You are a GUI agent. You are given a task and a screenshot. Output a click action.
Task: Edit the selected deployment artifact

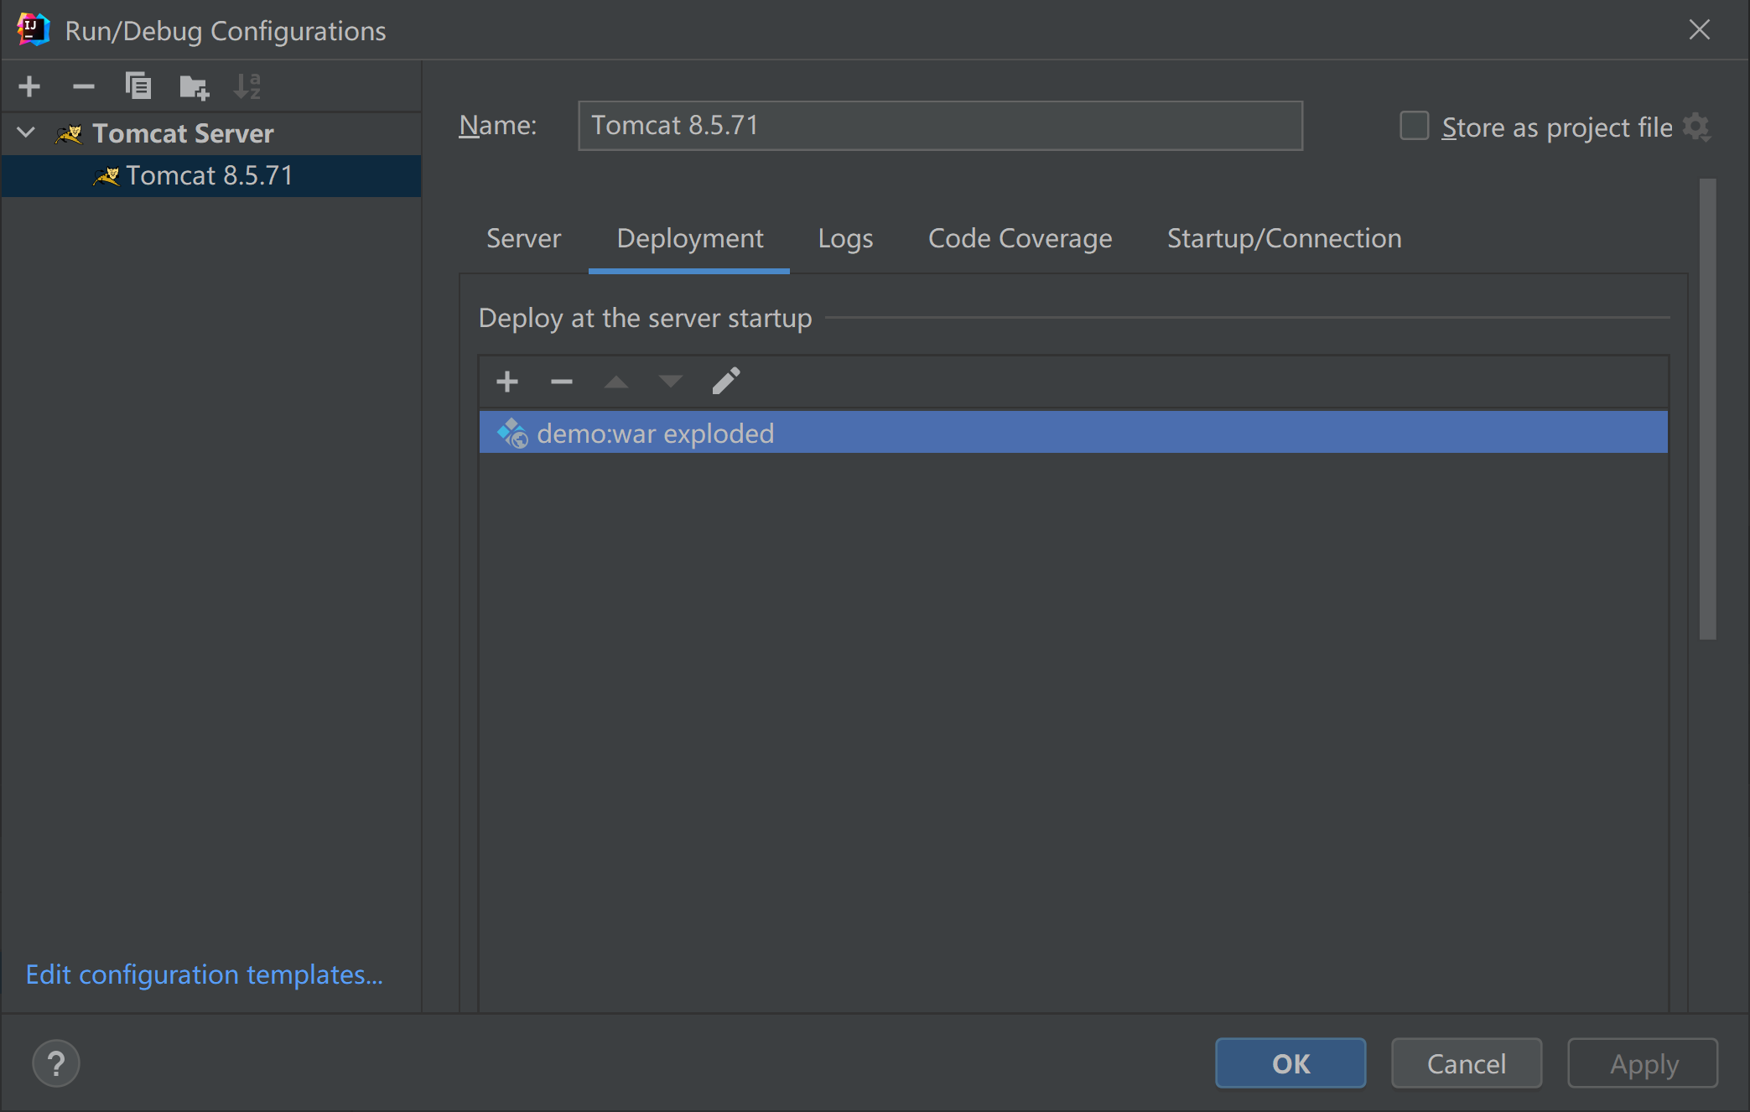tap(726, 382)
